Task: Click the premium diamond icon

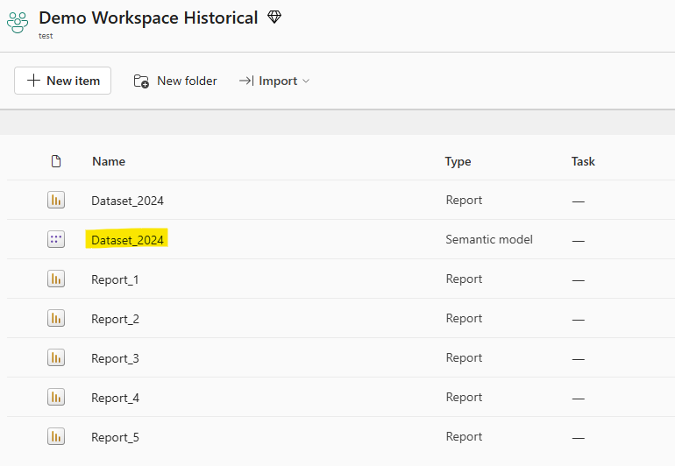Action: point(274,18)
